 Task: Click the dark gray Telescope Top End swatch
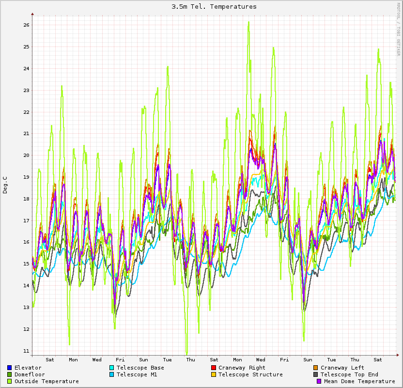(x=316, y=374)
